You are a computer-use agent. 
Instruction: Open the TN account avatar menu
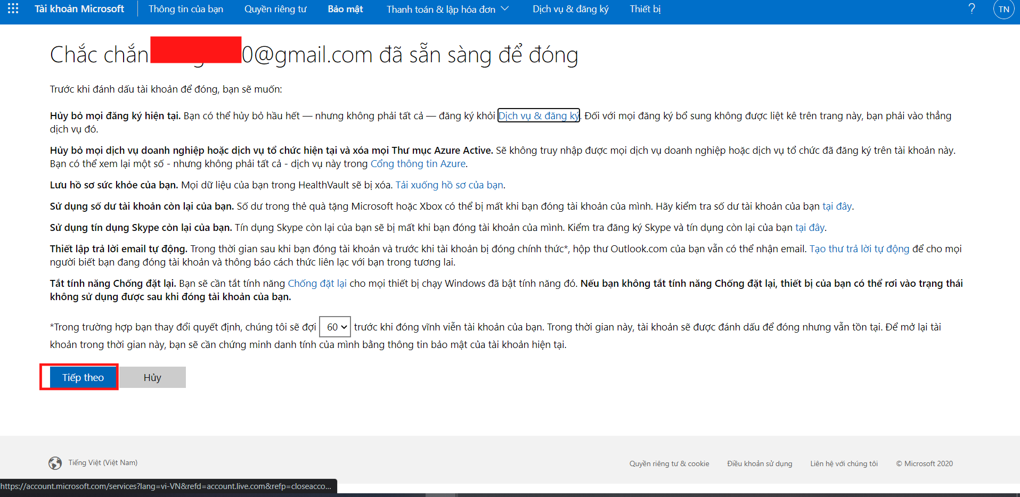click(1003, 9)
